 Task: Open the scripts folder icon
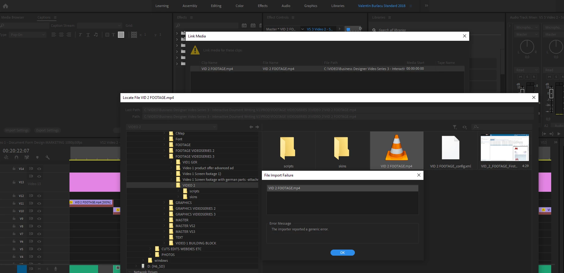pos(288,148)
